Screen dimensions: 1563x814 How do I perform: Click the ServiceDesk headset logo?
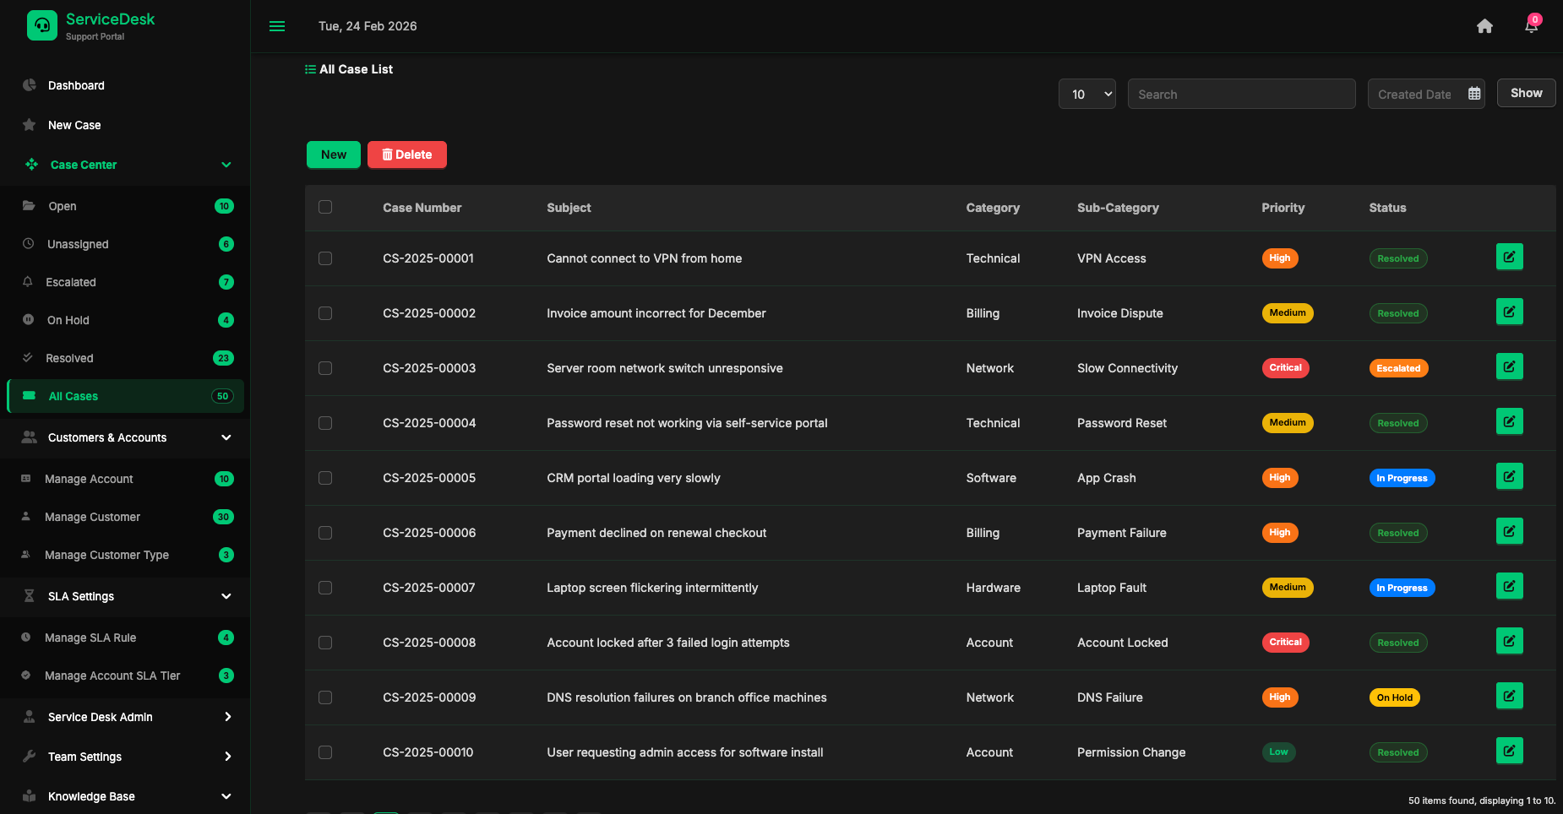coord(42,25)
